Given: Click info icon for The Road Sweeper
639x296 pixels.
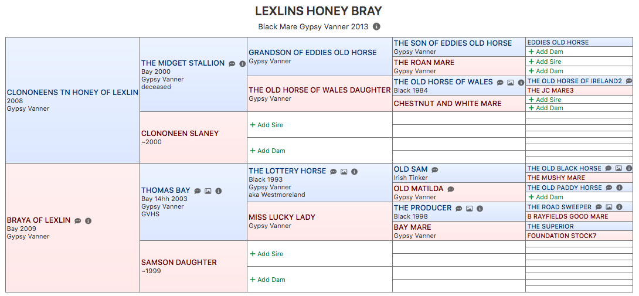Looking at the screenshot, I should pyautogui.click(x=620, y=207).
